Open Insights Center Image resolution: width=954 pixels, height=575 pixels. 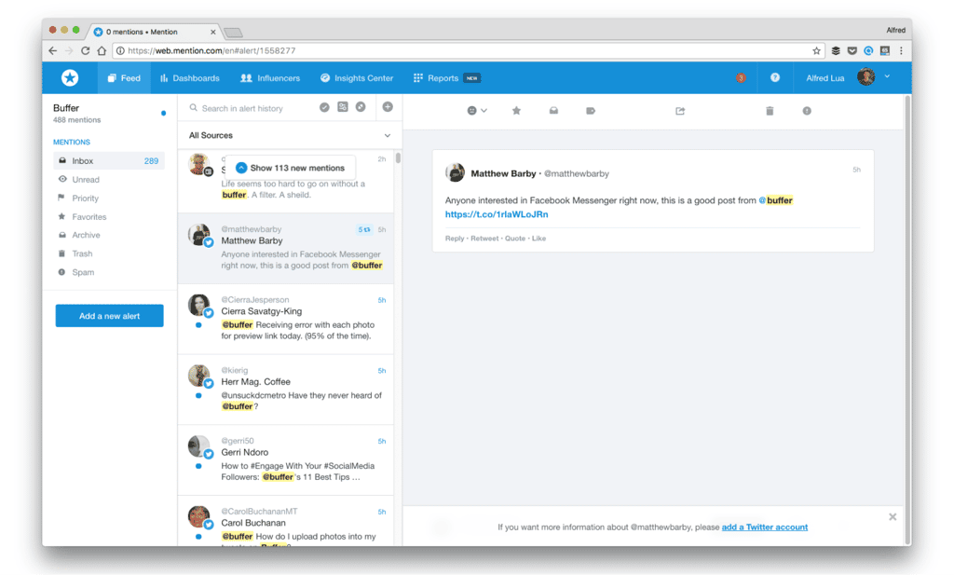(x=357, y=78)
